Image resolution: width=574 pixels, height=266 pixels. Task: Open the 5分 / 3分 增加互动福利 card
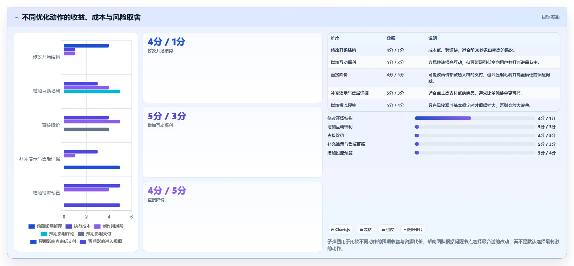(x=232, y=142)
